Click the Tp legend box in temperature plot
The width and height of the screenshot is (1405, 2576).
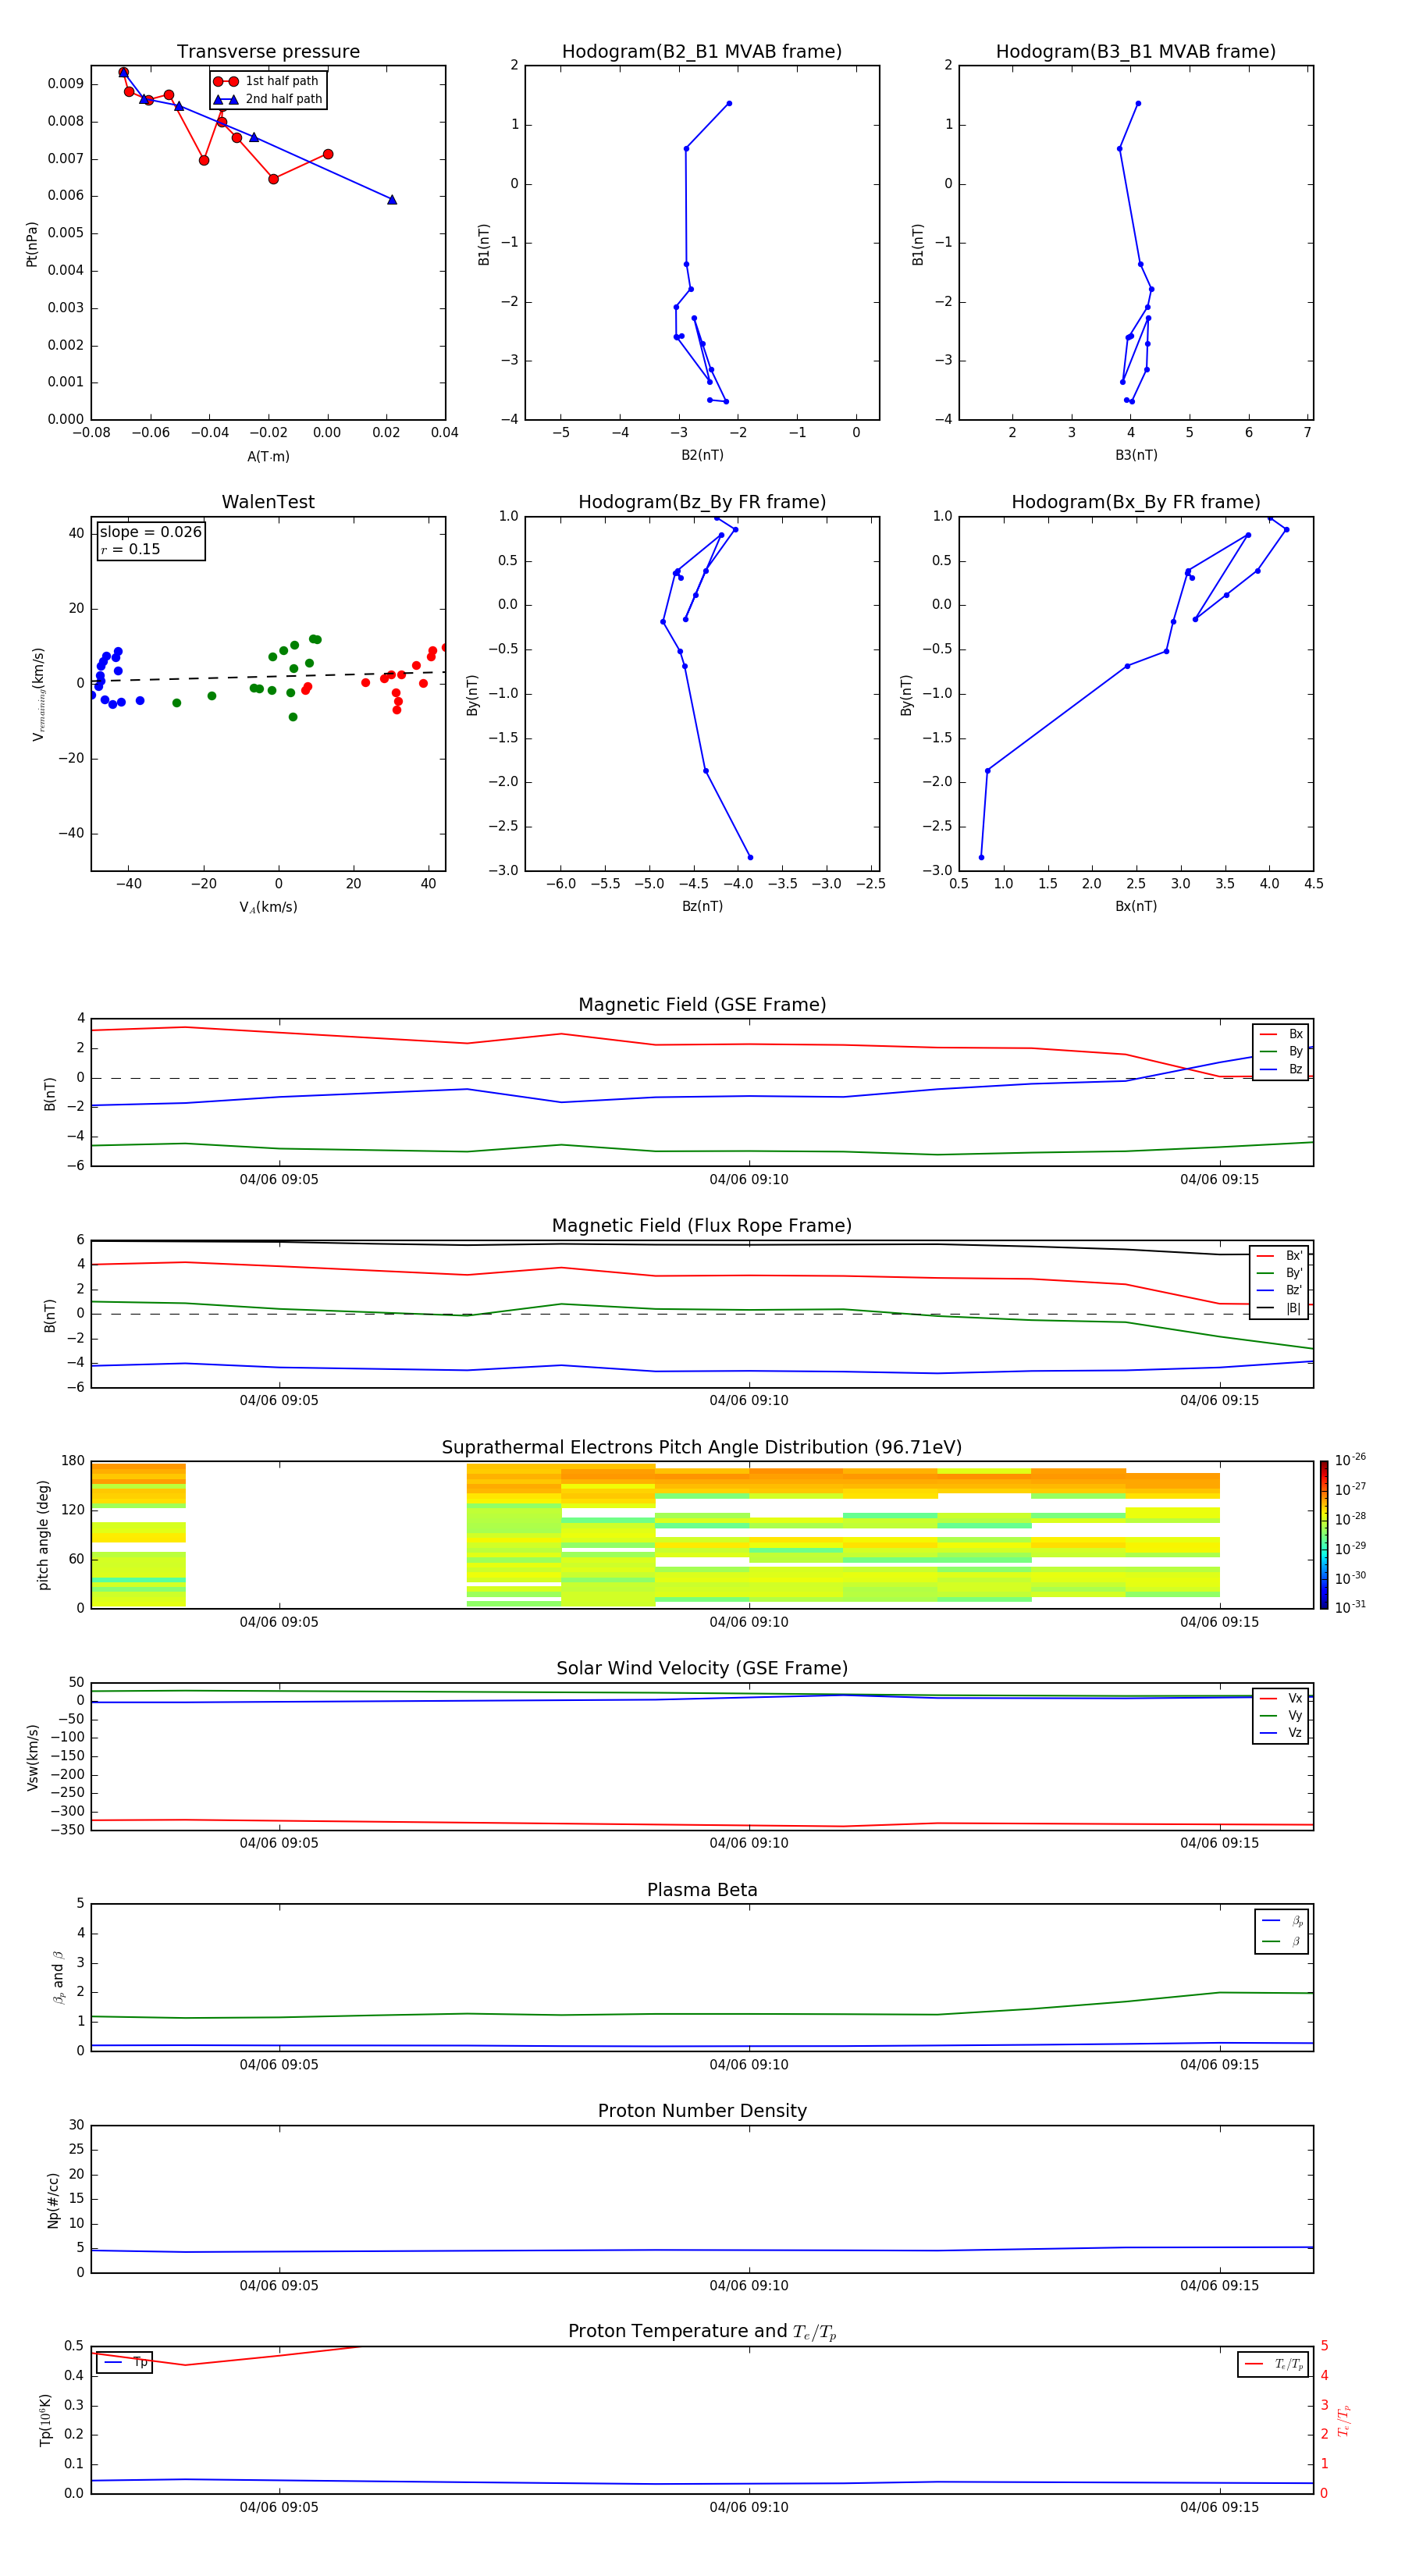(x=125, y=2362)
